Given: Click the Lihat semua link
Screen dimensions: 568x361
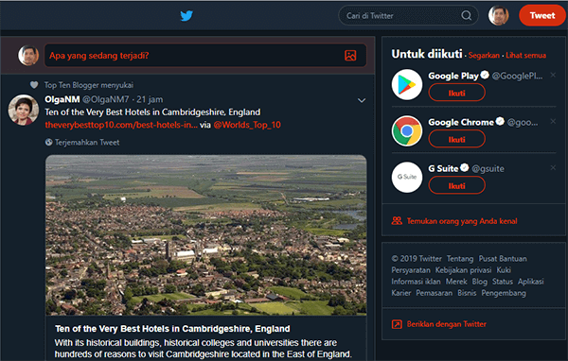Looking at the screenshot, I should coord(525,56).
